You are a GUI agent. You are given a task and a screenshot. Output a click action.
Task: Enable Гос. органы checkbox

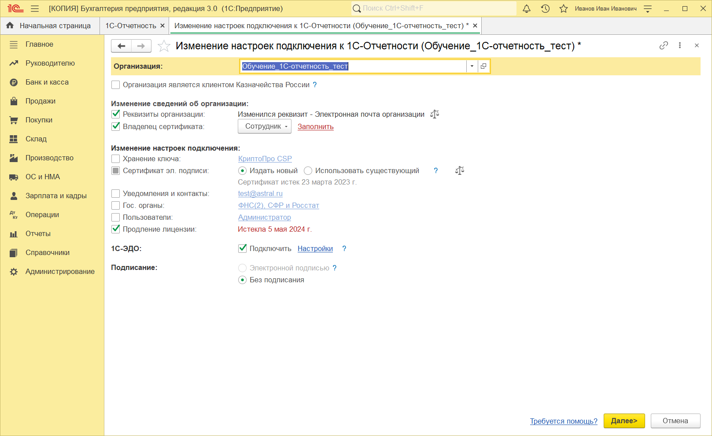pos(116,205)
